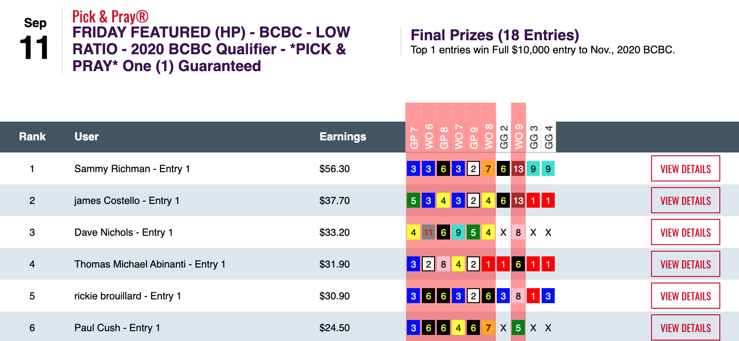Click Dave Nichols' gray 11 pick swatch
The height and width of the screenshot is (341, 739).
[428, 232]
